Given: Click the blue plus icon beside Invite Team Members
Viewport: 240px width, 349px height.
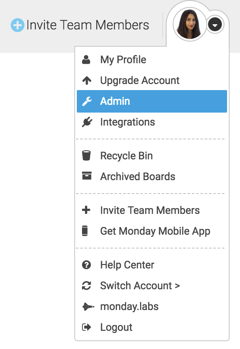Looking at the screenshot, I should pos(18,25).
